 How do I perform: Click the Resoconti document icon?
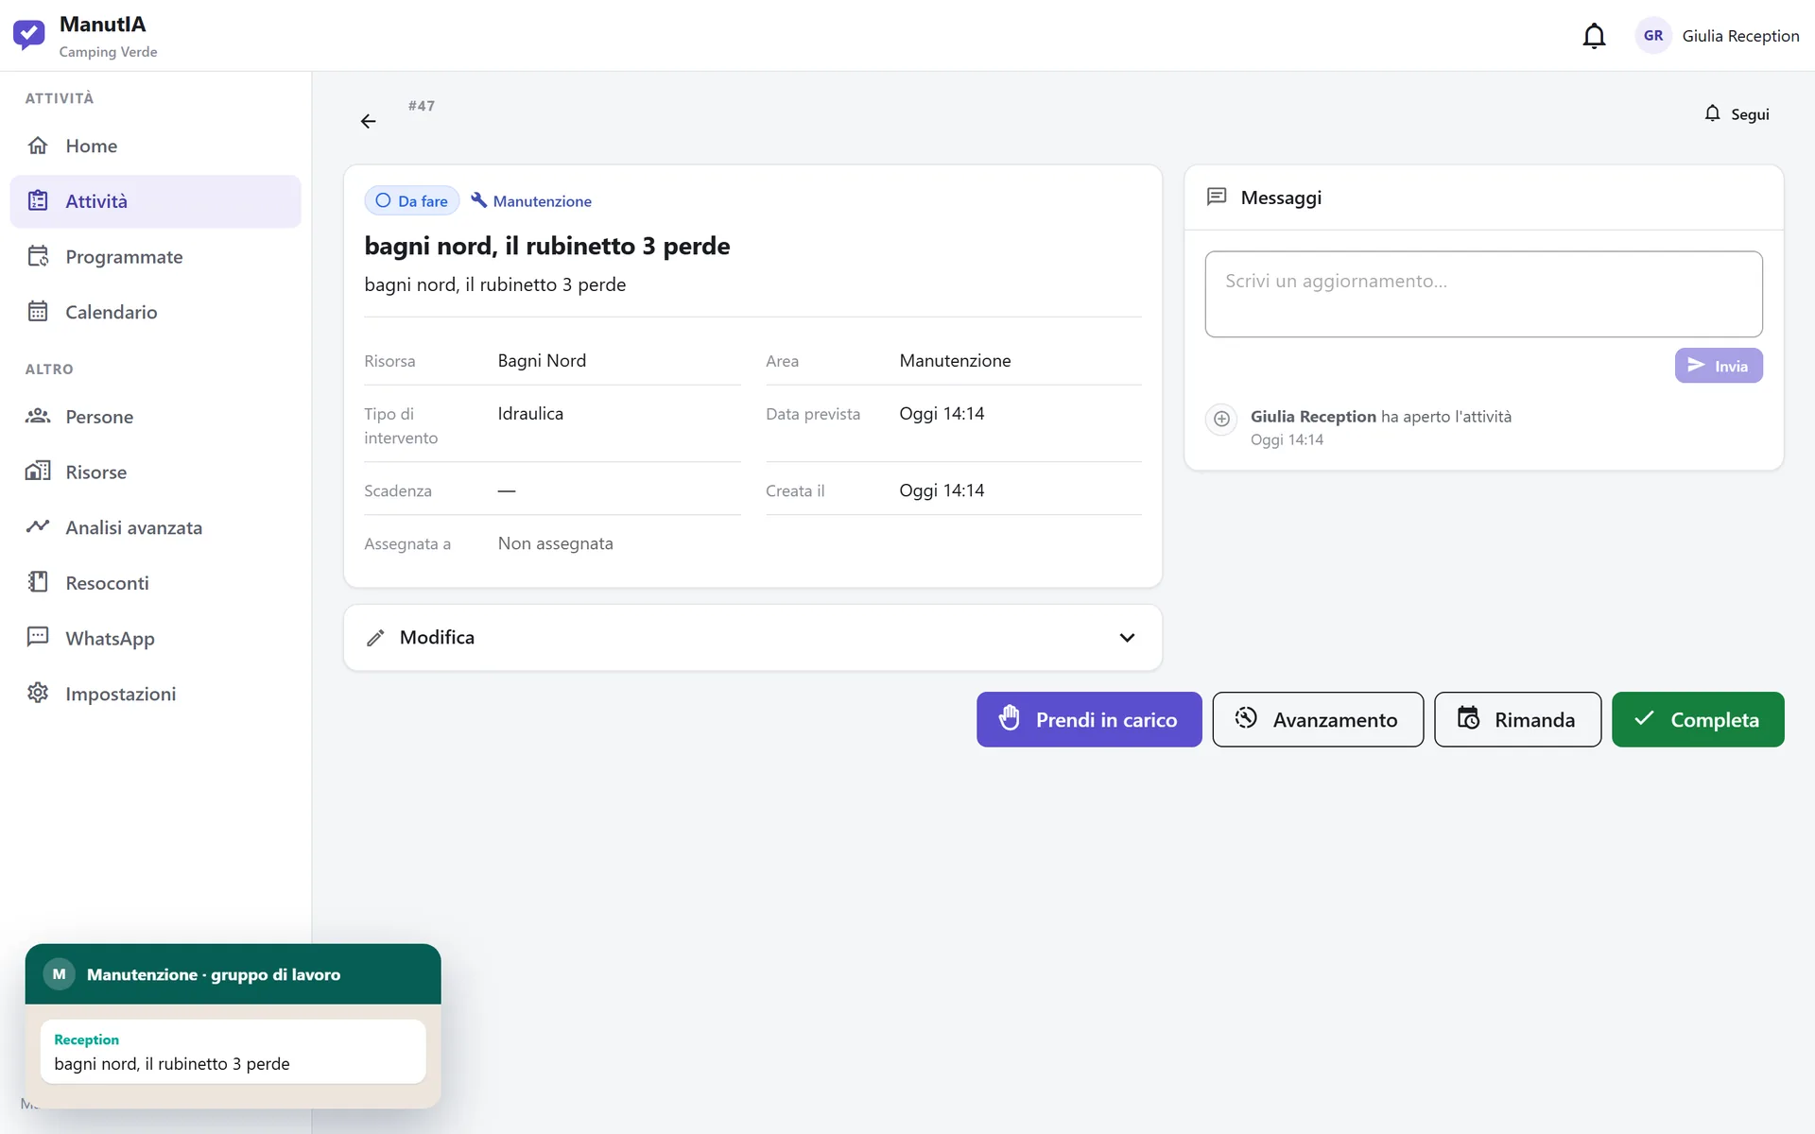point(38,582)
